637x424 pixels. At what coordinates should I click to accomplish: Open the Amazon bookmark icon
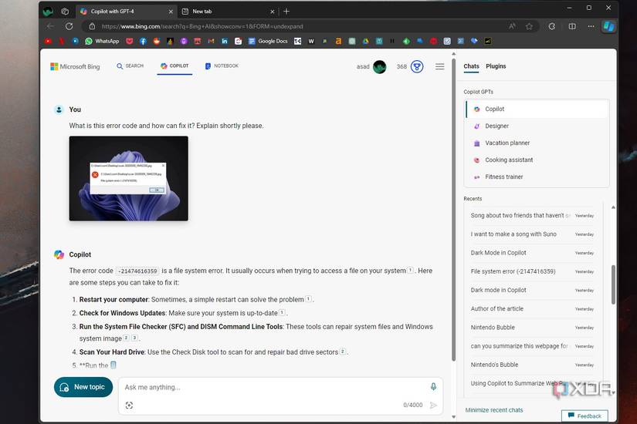click(338, 41)
